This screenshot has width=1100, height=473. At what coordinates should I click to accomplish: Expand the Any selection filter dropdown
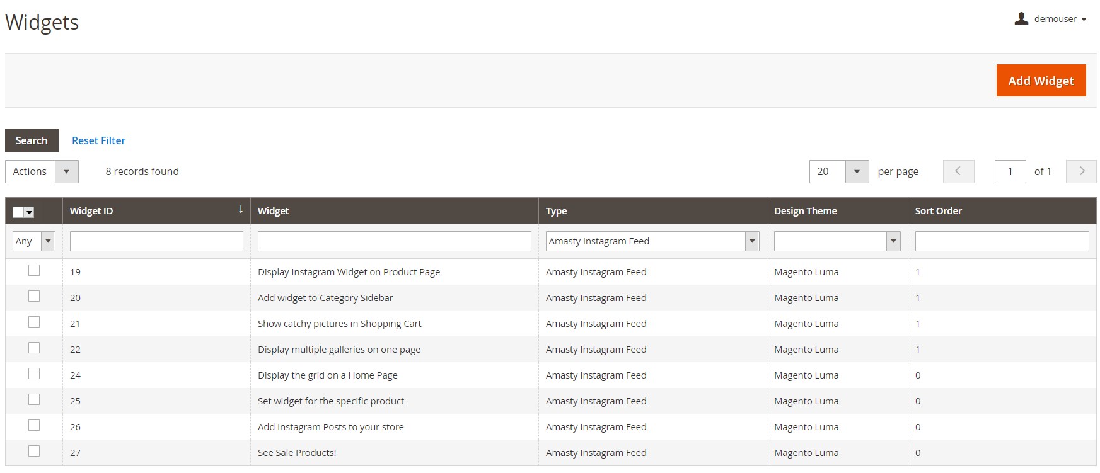tap(34, 241)
